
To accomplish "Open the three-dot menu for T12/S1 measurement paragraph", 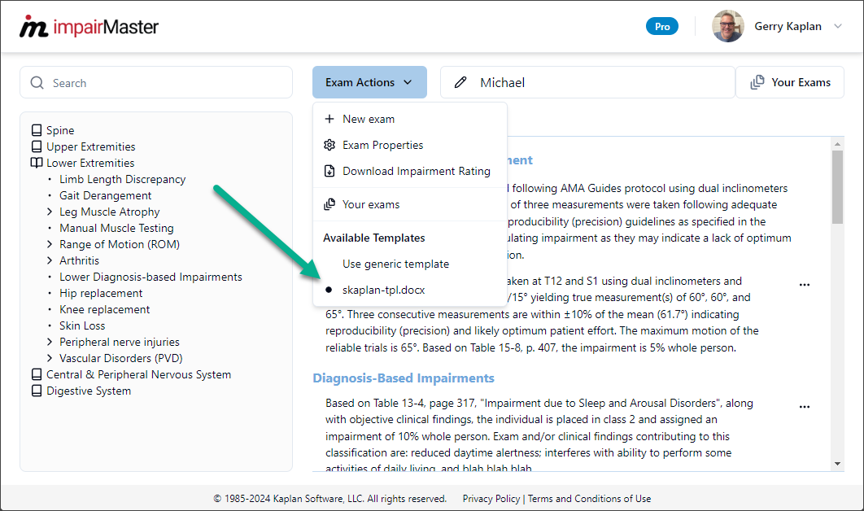I will (x=805, y=285).
